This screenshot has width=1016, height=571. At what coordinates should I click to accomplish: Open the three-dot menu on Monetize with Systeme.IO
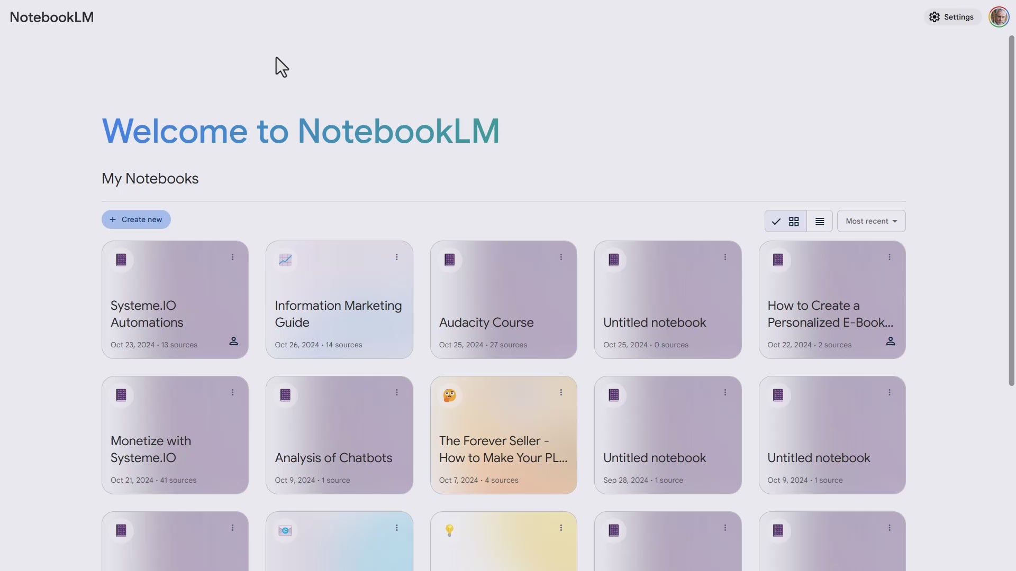[233, 392]
